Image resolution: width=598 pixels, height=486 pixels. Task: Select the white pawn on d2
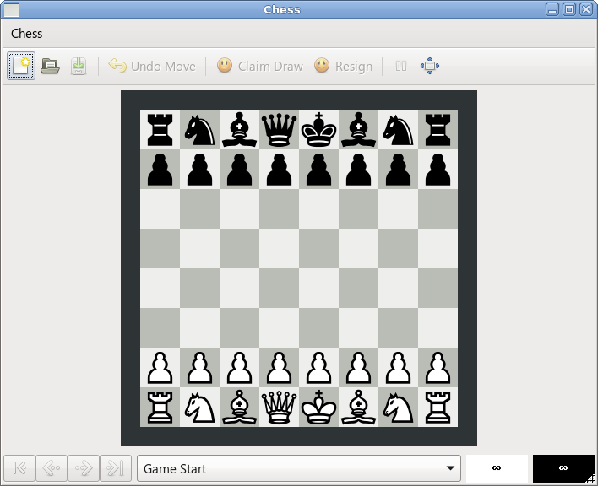tap(280, 367)
